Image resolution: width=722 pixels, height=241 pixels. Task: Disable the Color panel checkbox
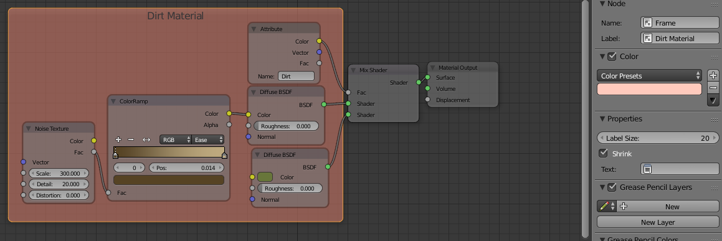point(612,57)
